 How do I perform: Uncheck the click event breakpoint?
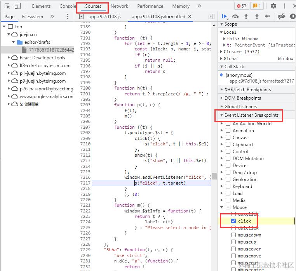pos(233,221)
